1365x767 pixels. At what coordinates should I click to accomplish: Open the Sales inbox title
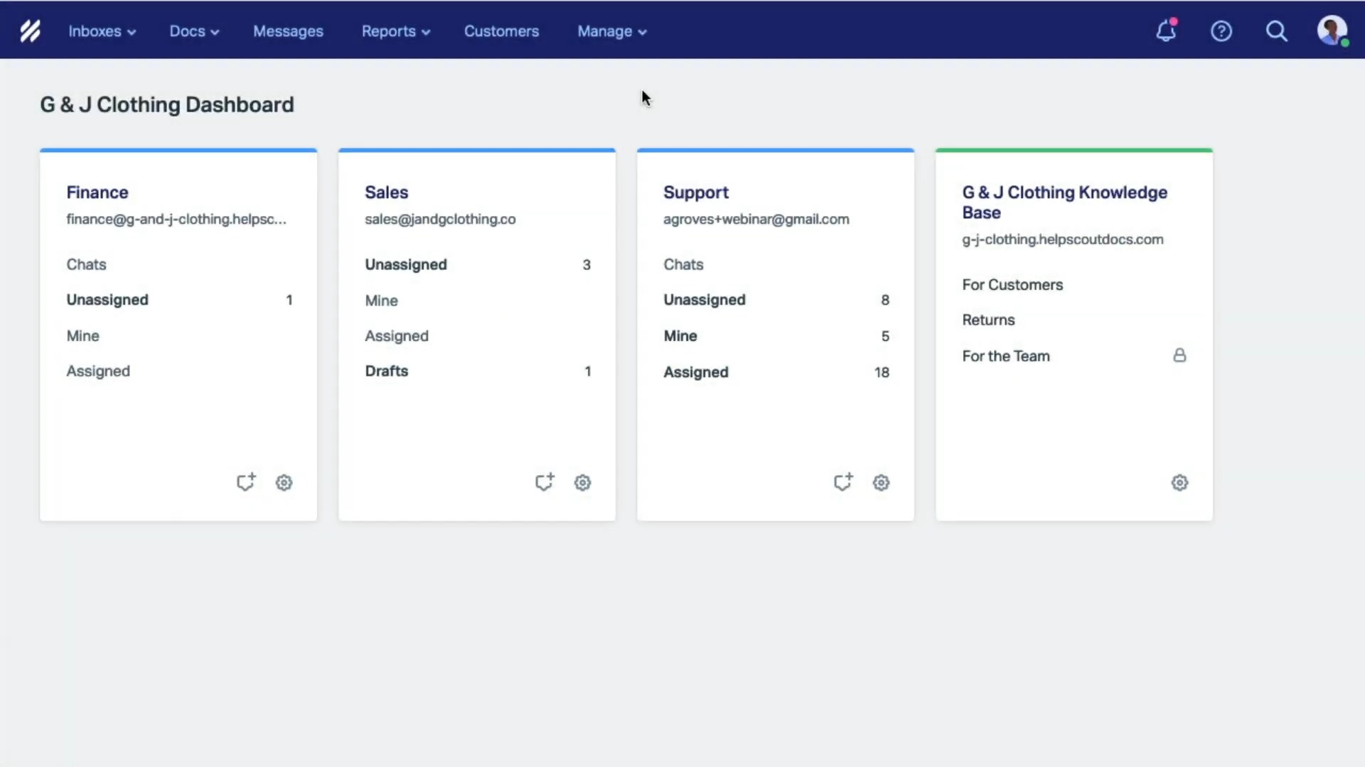(386, 192)
